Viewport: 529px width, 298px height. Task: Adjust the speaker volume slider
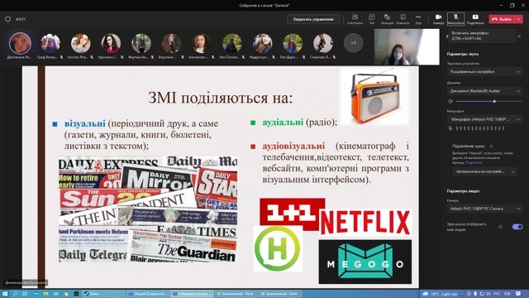(488, 101)
